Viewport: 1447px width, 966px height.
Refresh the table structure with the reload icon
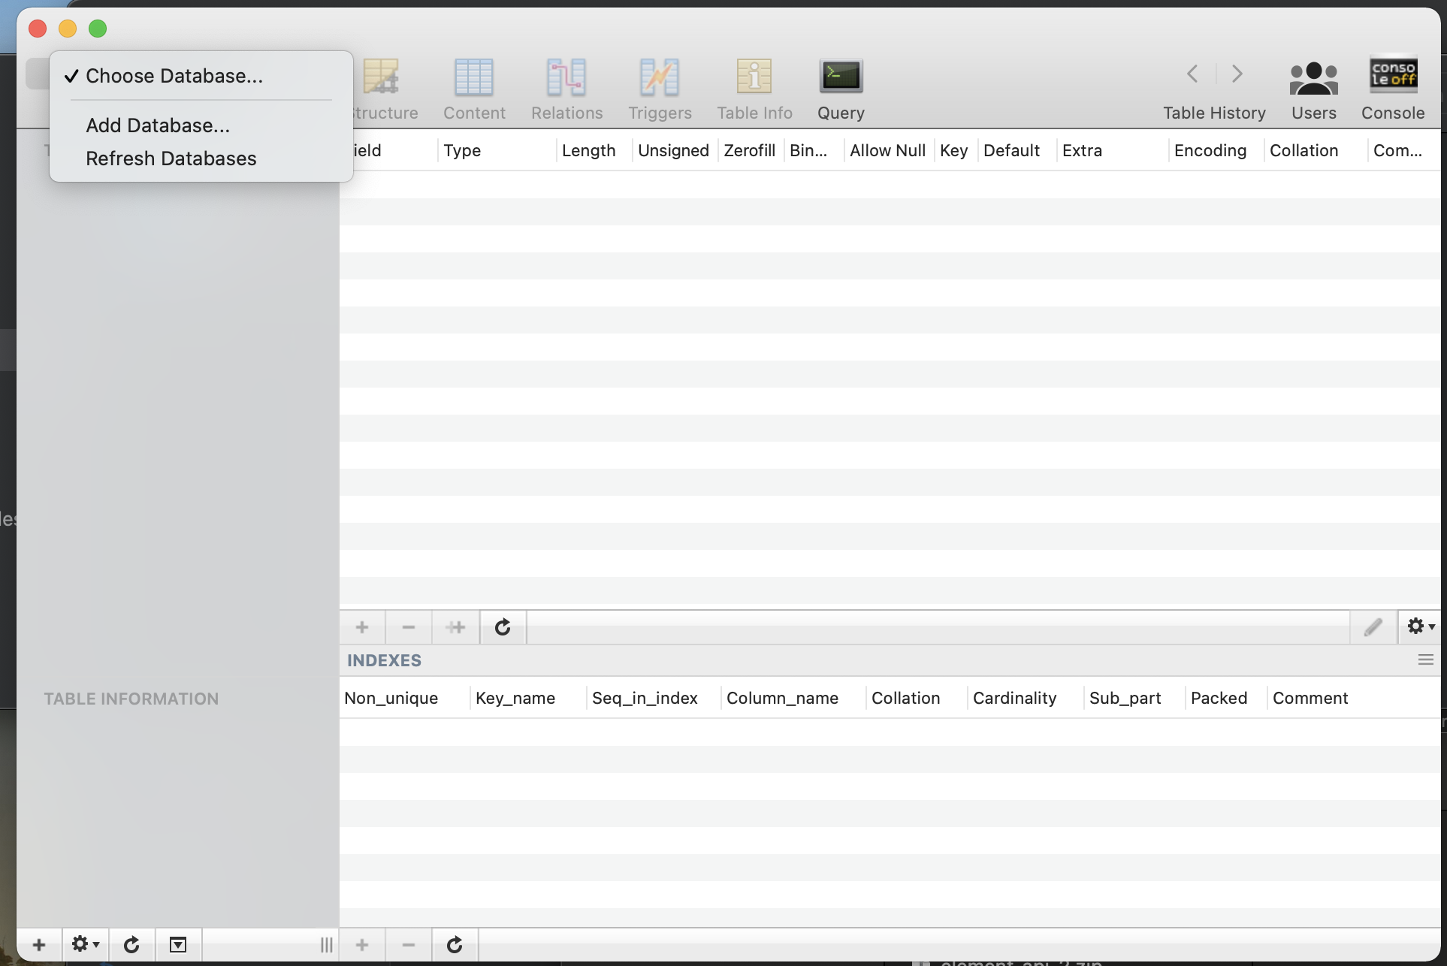tap(501, 627)
